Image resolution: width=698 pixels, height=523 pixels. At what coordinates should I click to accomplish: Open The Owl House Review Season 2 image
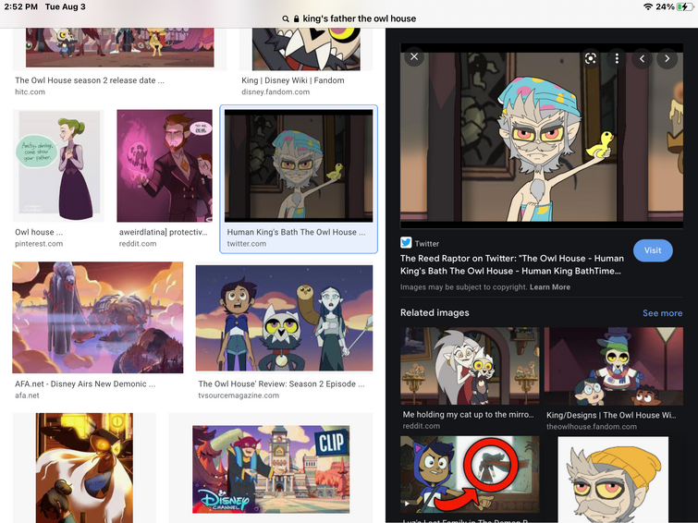click(284, 318)
